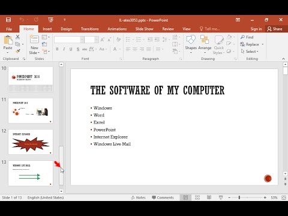Start Slide Show from status bar icon
This screenshot has width=288, height=216.
(221, 197)
